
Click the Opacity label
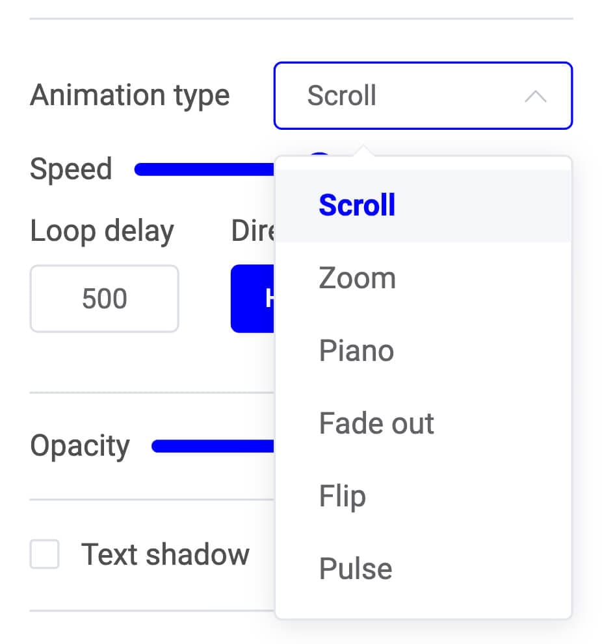point(79,445)
